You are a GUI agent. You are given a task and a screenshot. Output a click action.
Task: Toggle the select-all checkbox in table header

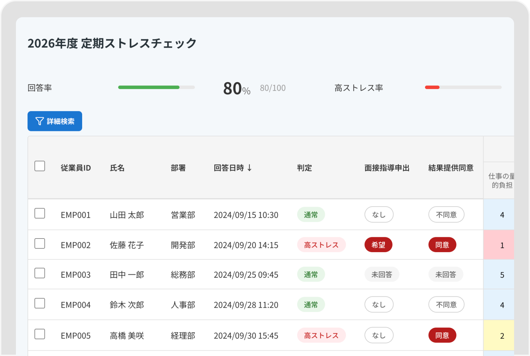(40, 166)
